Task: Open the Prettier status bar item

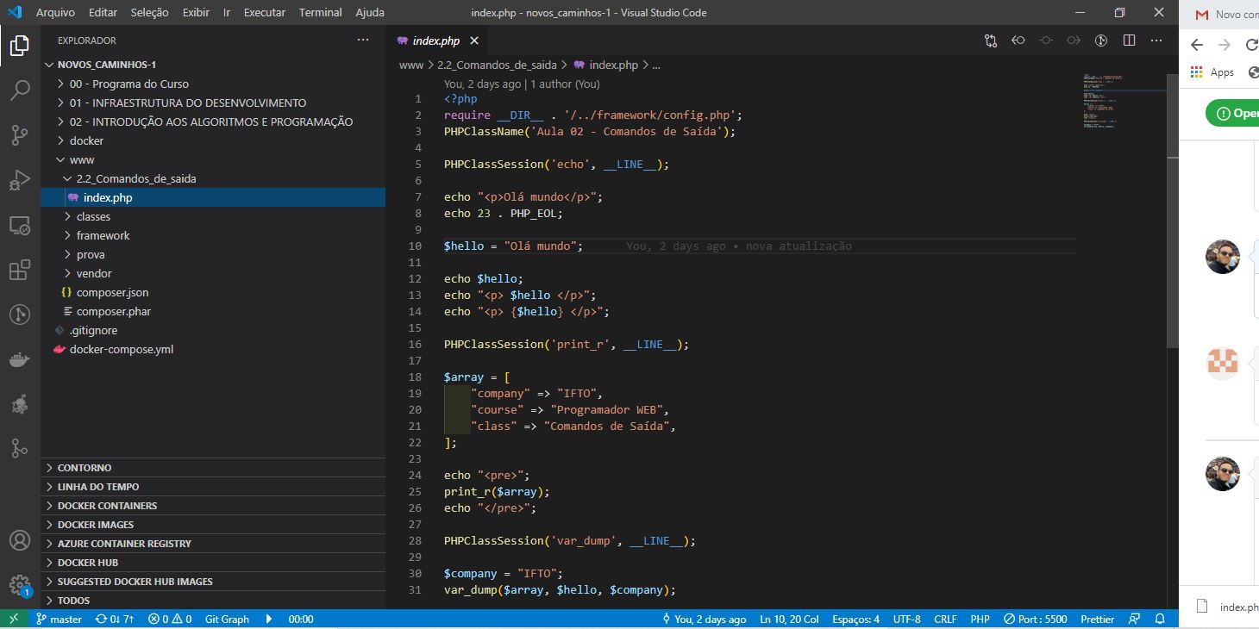Action: pyautogui.click(x=1096, y=619)
